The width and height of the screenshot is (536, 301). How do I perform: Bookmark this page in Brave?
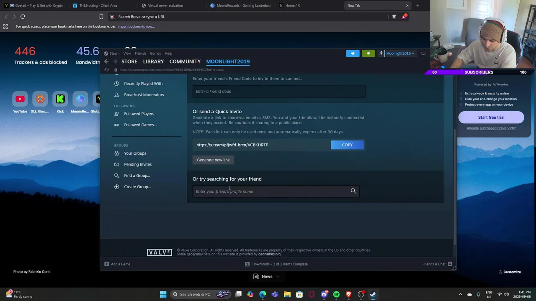point(101,17)
